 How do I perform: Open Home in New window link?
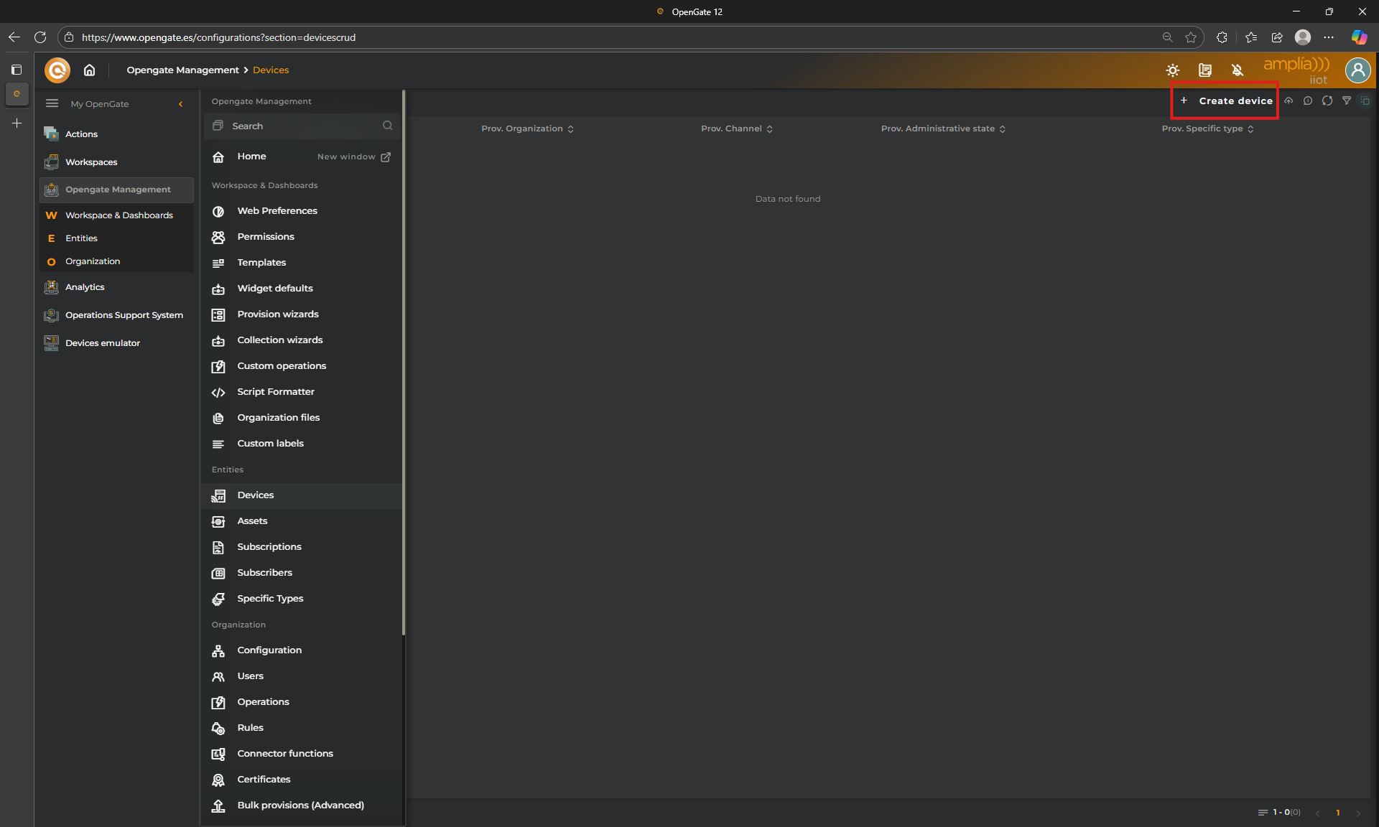click(x=353, y=156)
